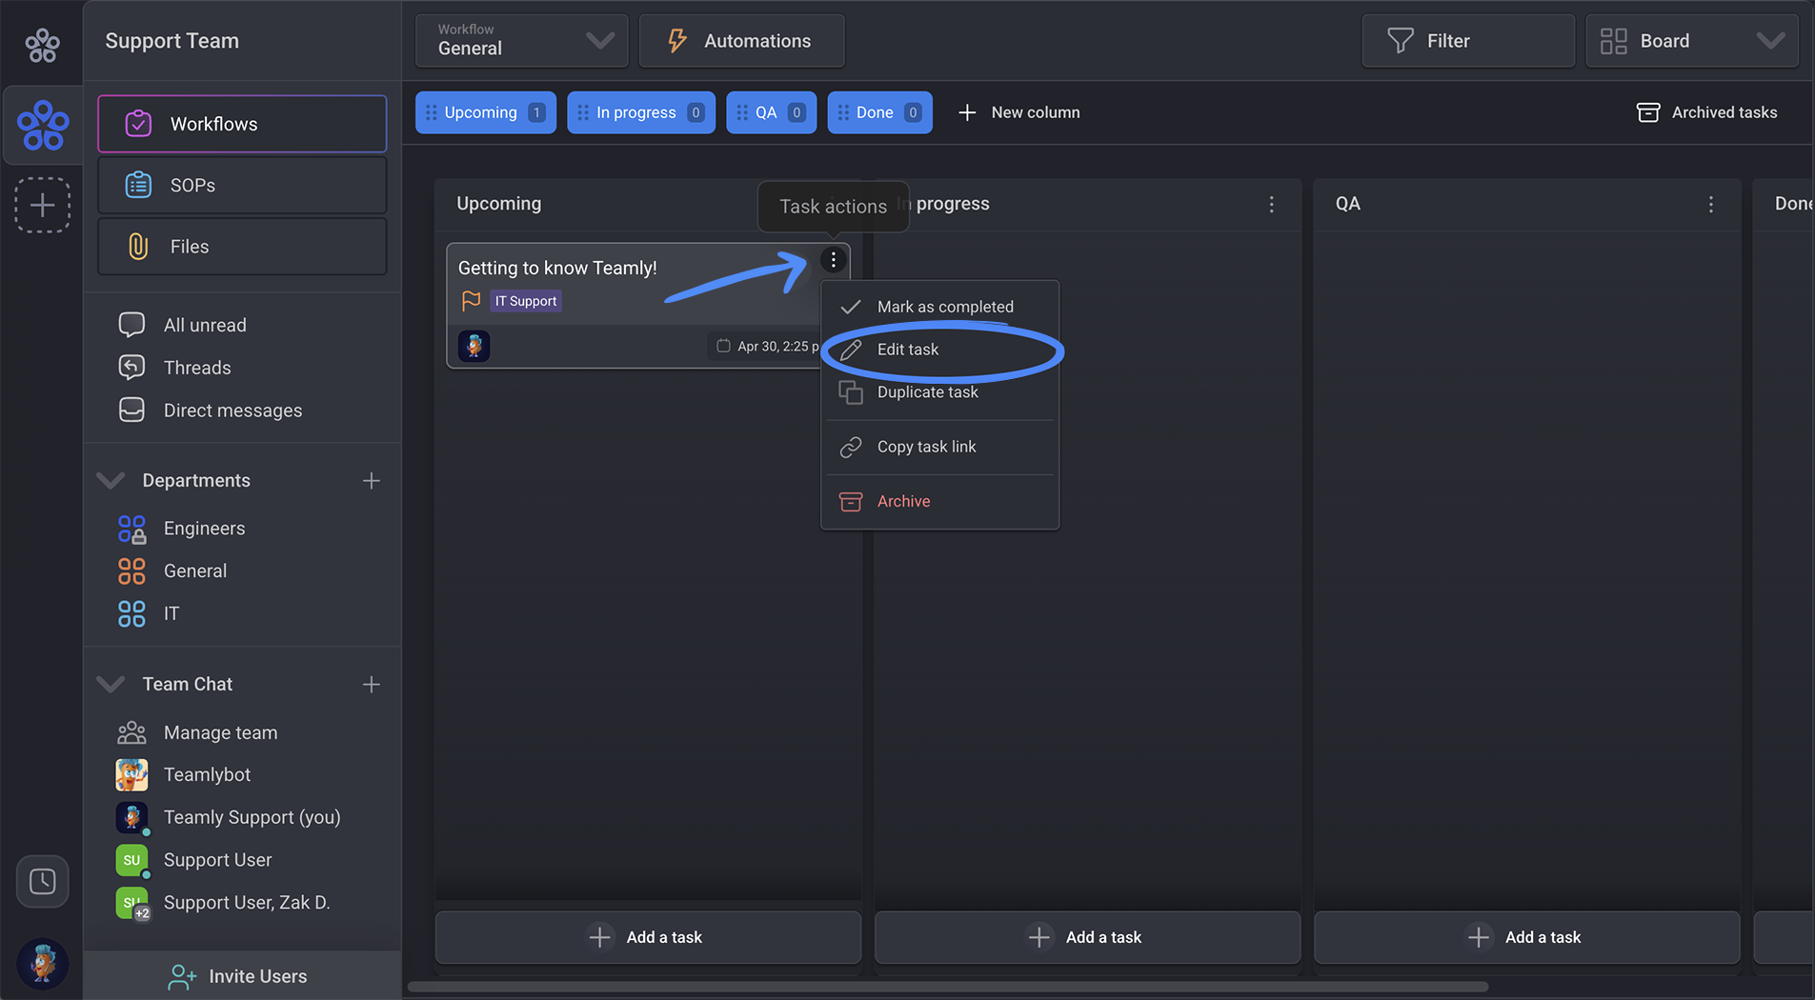Click the Teamly logo at top of sidebar
Screen dimensions: 1815x1000
[x=42, y=44]
